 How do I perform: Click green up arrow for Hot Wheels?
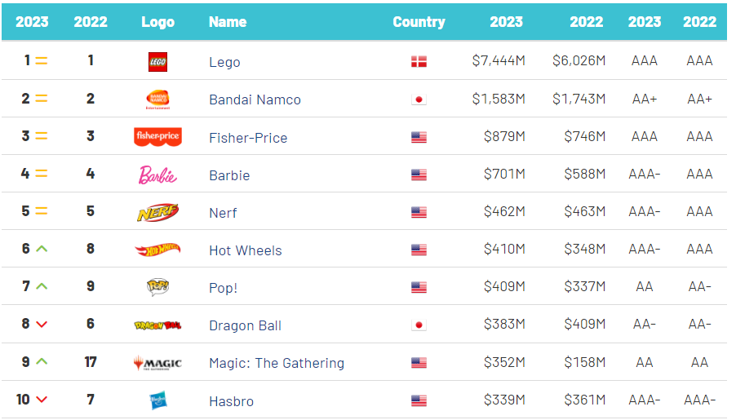pos(42,250)
